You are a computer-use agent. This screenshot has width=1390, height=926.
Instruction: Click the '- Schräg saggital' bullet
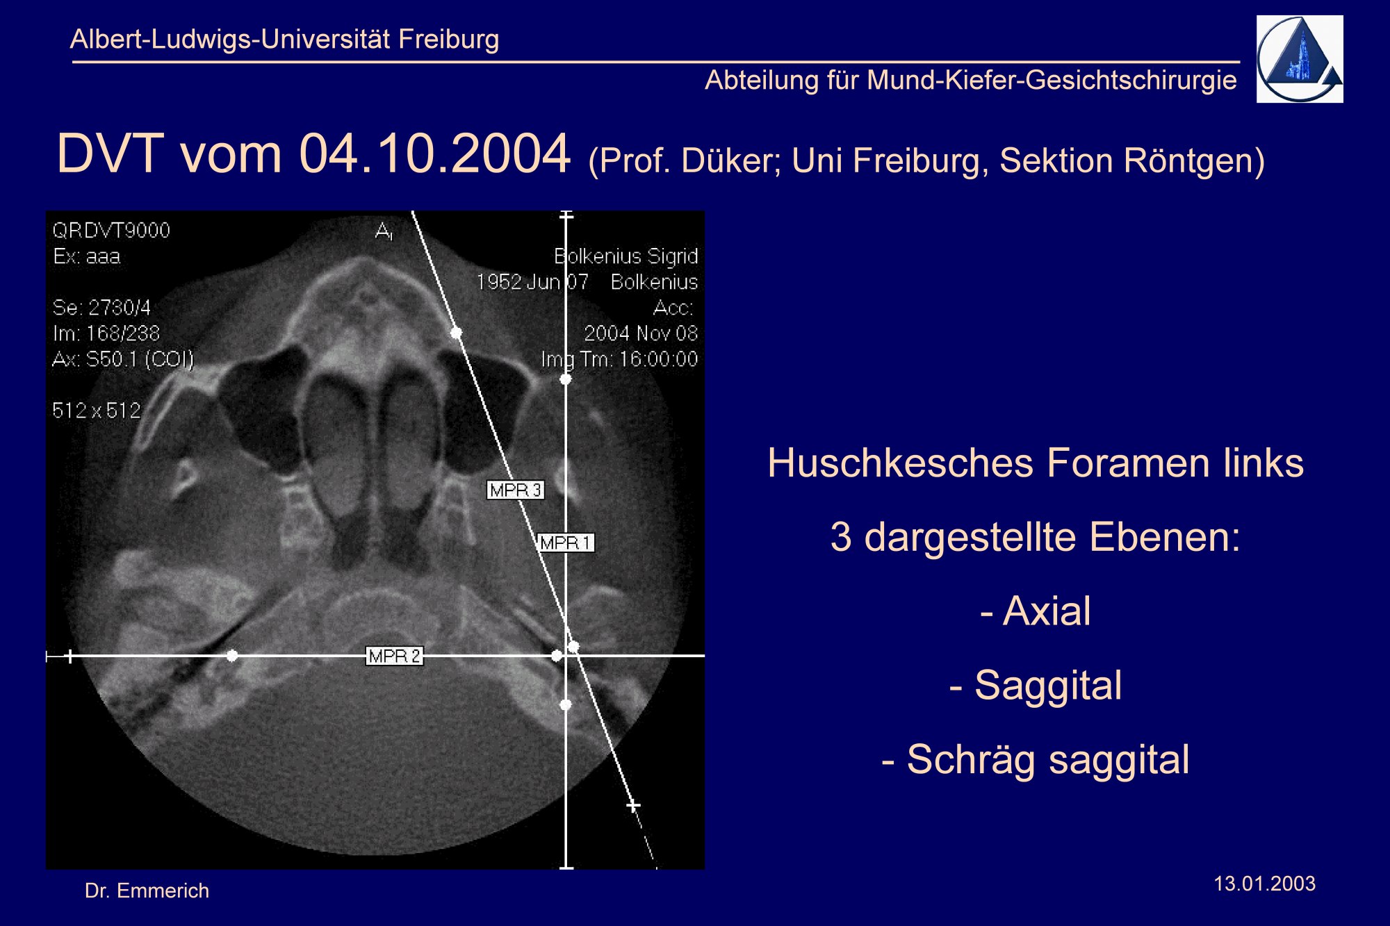(x=1036, y=759)
